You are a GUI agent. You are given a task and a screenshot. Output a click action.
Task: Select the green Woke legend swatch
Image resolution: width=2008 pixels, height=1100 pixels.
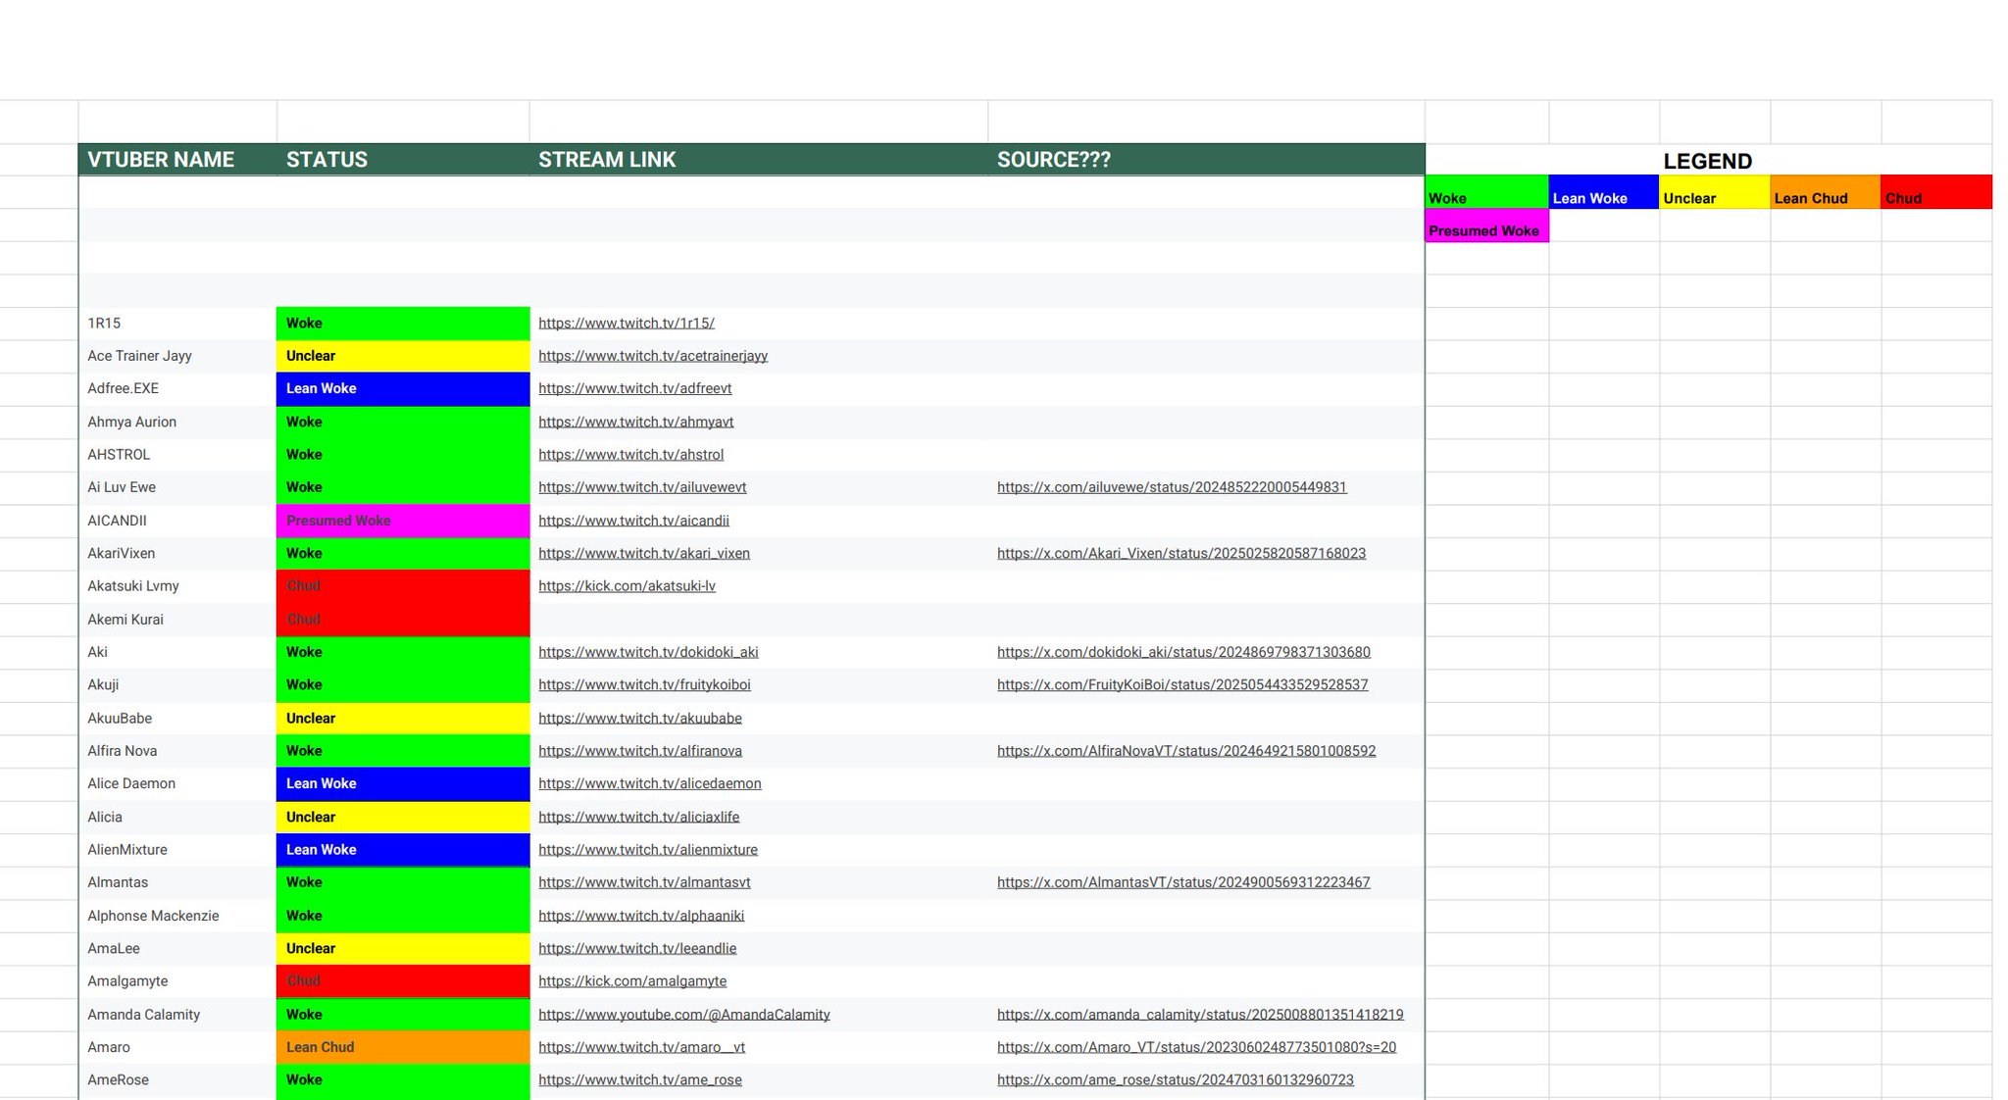[1485, 193]
